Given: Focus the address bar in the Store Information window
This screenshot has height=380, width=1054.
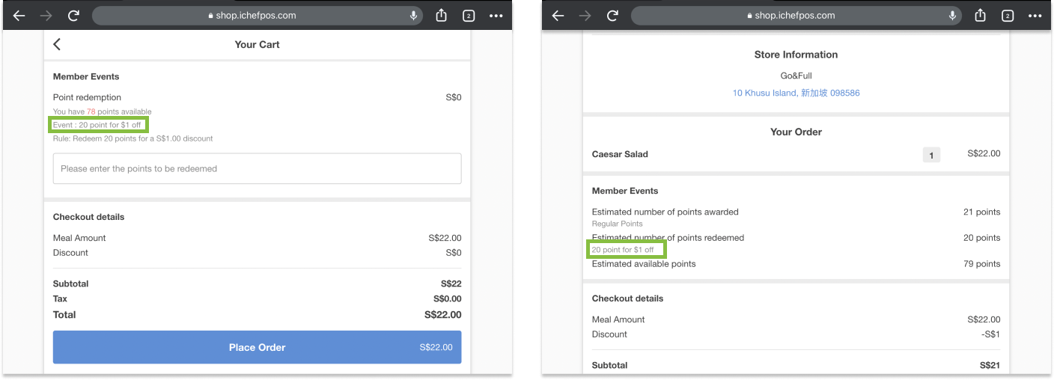Looking at the screenshot, I should point(793,16).
